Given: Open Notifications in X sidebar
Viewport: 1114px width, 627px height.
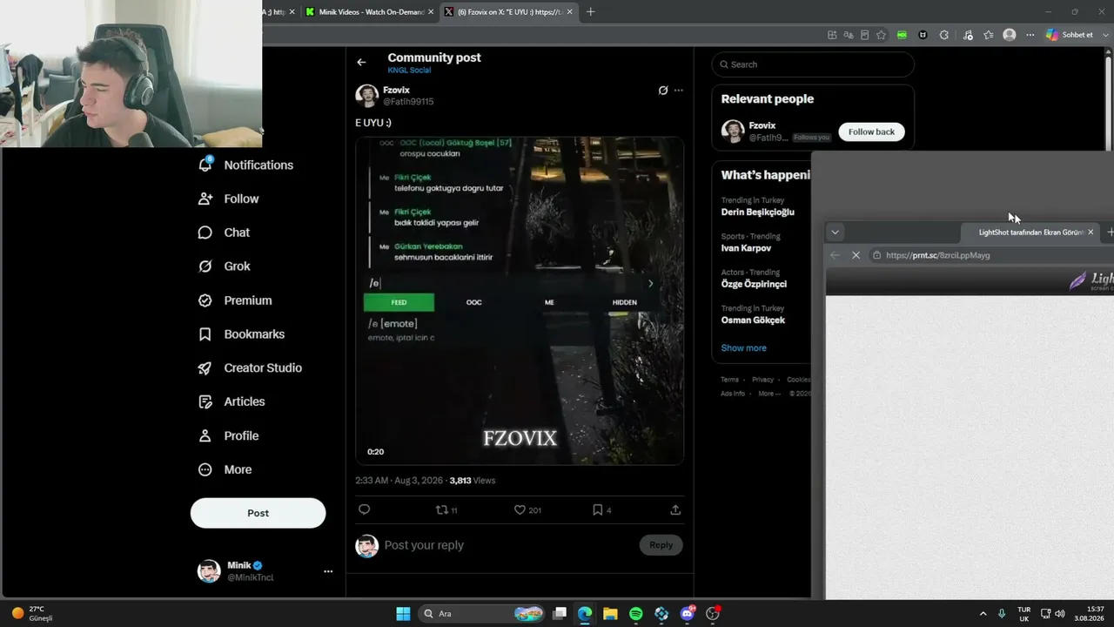Looking at the screenshot, I should [x=246, y=165].
